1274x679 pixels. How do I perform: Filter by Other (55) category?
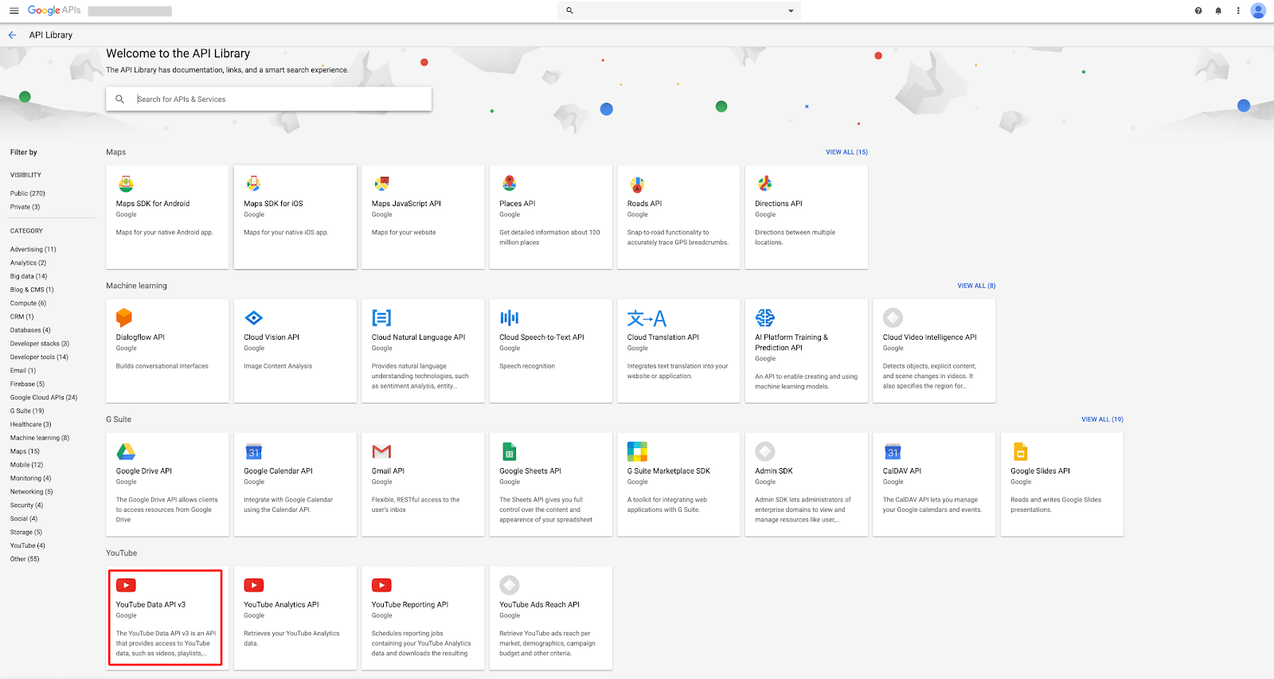coord(25,560)
